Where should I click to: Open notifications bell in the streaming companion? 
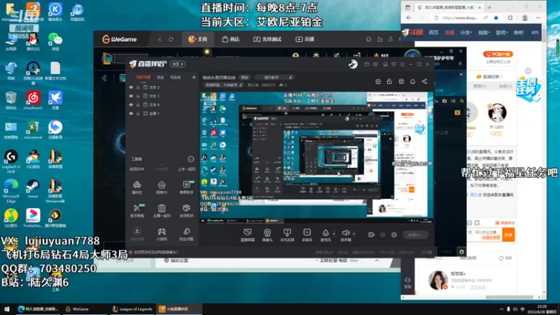pyautogui.click(x=412, y=81)
